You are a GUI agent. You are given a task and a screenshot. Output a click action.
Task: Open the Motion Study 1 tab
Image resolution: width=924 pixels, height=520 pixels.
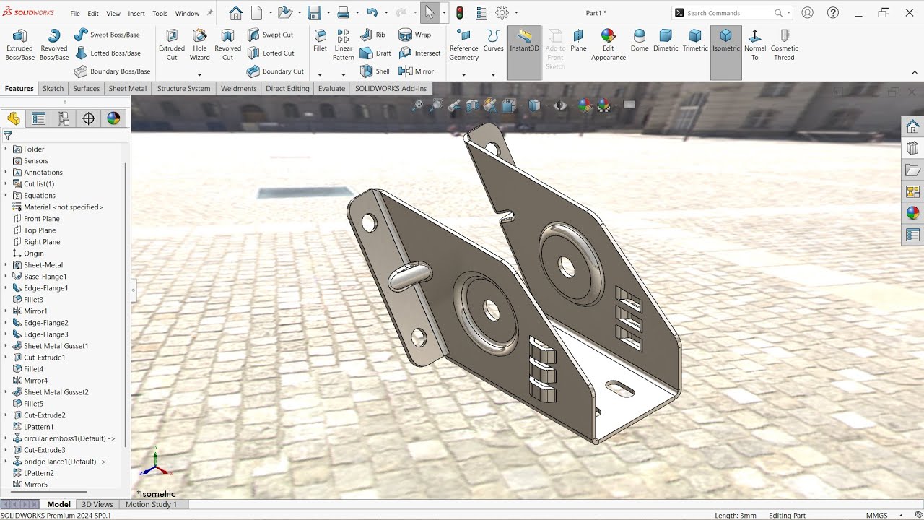pyautogui.click(x=152, y=504)
